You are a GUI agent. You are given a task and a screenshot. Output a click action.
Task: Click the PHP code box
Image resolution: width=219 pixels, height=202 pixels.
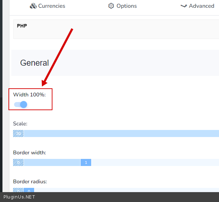pyautogui.click(x=116, y=29)
